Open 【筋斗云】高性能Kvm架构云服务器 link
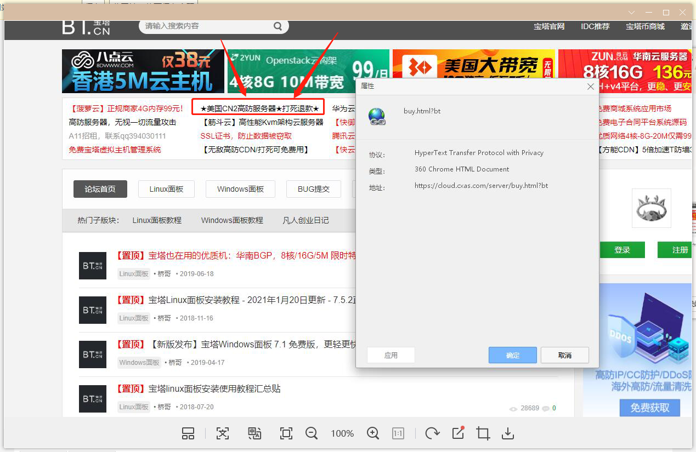 [262, 122]
